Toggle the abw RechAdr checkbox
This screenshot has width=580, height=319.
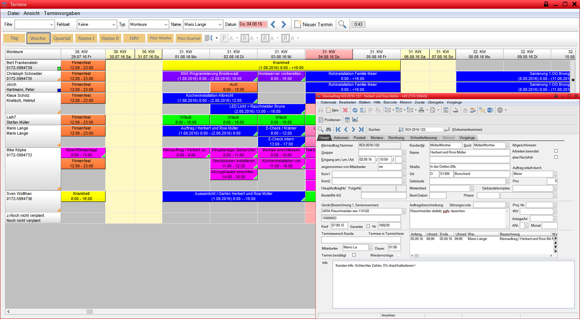pyautogui.click(x=556, y=157)
